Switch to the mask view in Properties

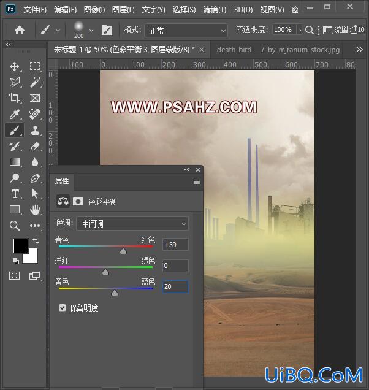(78, 201)
